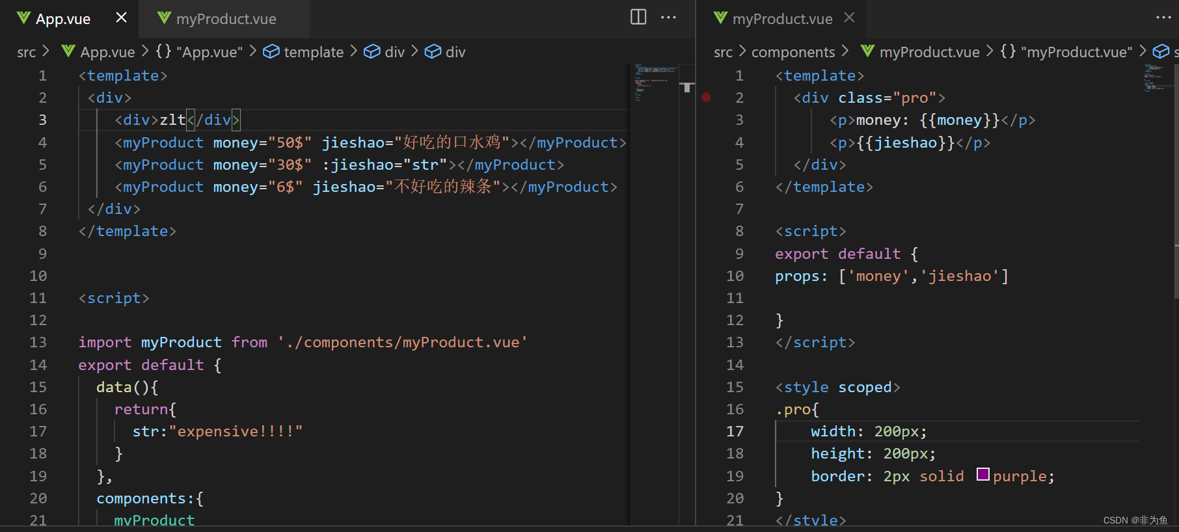Click line number 17 in right editor
This screenshot has width=1179, height=532.
tap(735, 431)
